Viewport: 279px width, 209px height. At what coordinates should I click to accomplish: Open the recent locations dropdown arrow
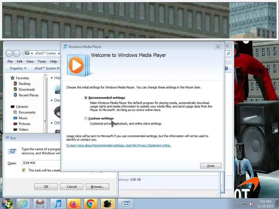[x=22, y=53]
